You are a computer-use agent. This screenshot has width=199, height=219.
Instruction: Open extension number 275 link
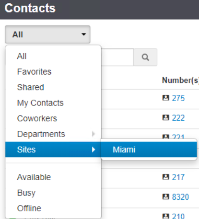pyautogui.click(x=178, y=98)
